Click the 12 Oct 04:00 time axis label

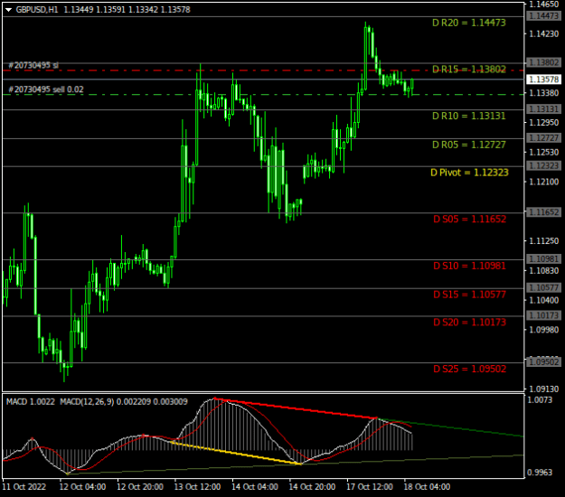pyautogui.click(x=82, y=487)
